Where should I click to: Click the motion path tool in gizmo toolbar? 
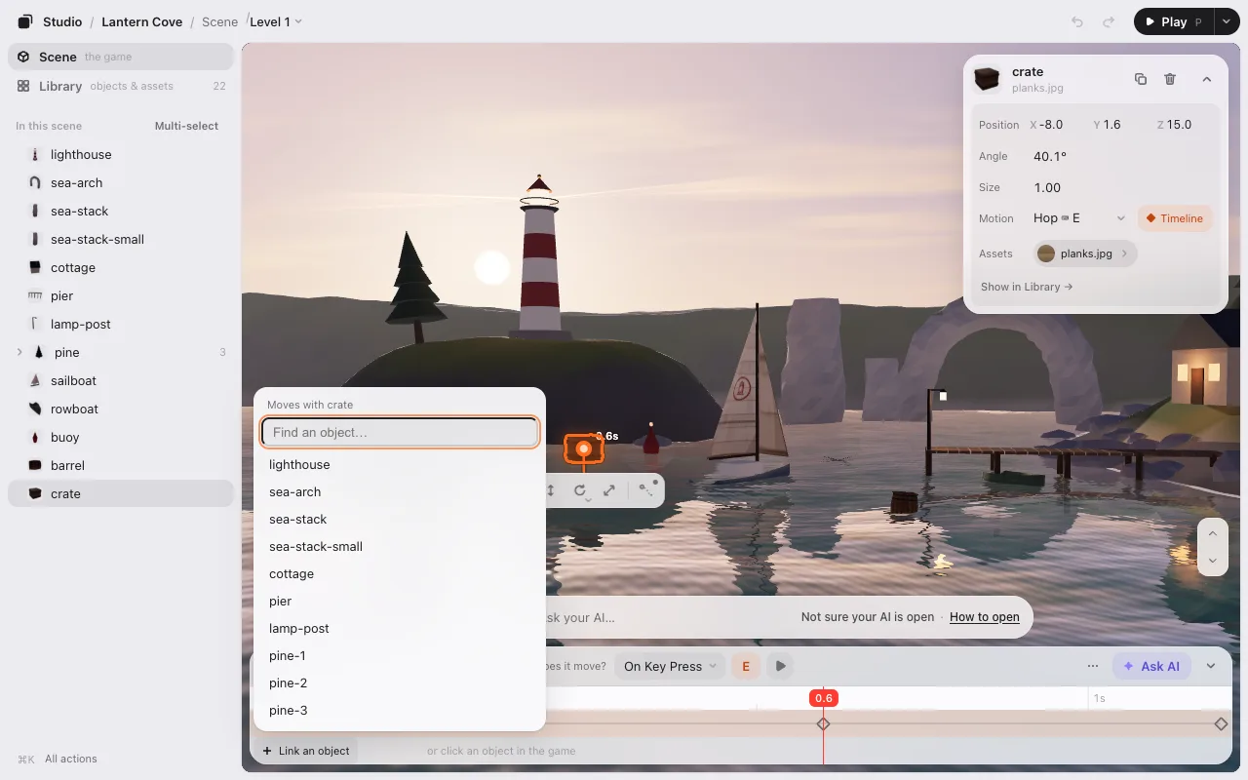pyautogui.click(x=646, y=490)
